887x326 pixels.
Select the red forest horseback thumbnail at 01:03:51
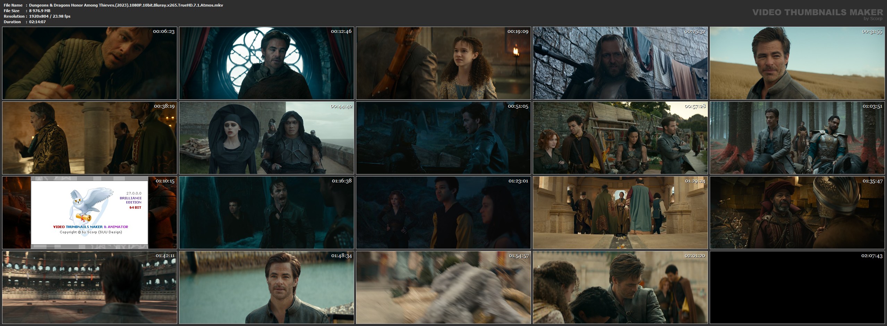797,138
